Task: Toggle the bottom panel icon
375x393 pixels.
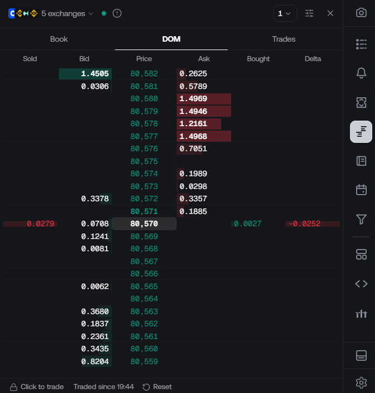Action: pyautogui.click(x=361, y=355)
